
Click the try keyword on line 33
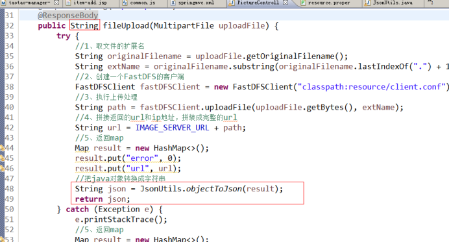pyautogui.click(x=64, y=36)
